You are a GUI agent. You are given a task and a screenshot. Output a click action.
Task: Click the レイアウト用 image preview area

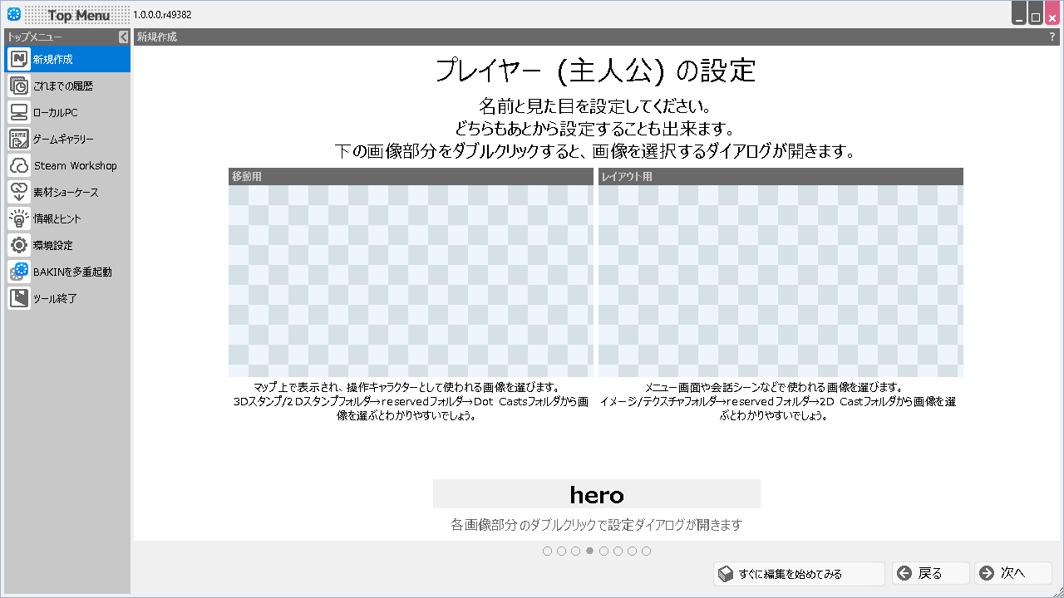pyautogui.click(x=780, y=281)
